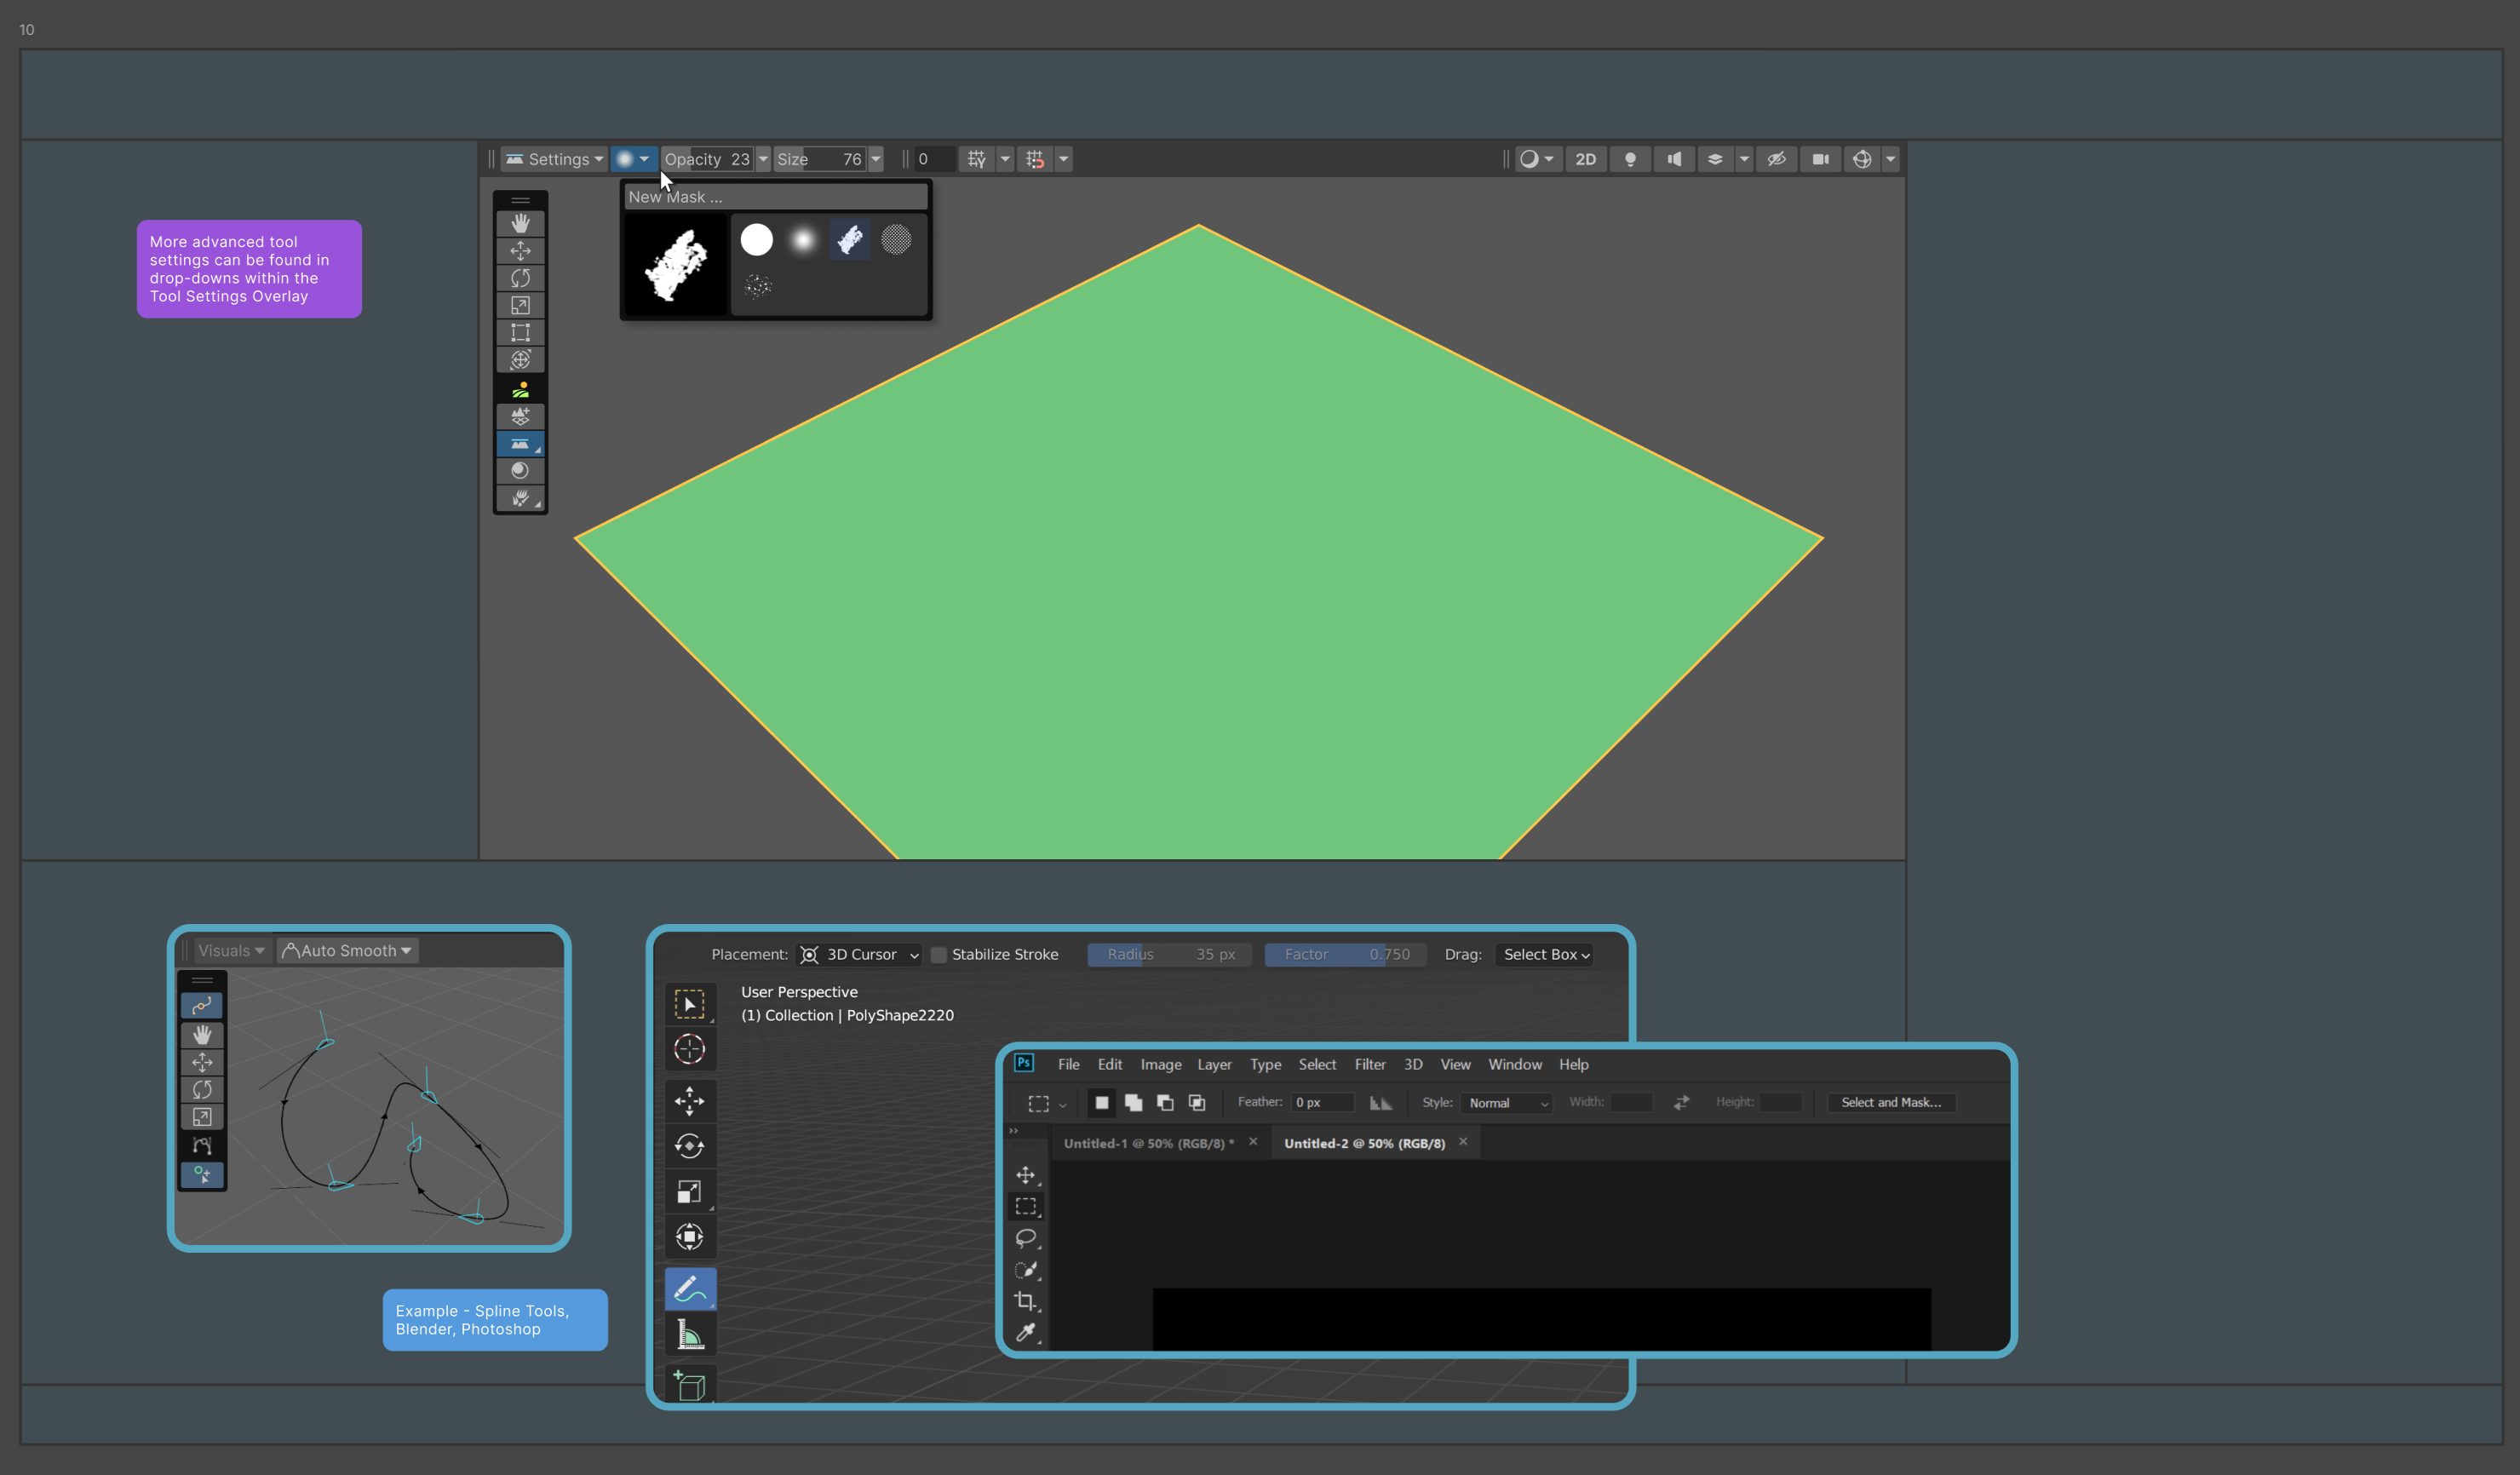Viewport: 2520px width, 1475px height.
Task: Toggle the grid snapping icon
Action: (x=977, y=159)
